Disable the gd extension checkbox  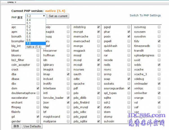[x=38, y=116]
